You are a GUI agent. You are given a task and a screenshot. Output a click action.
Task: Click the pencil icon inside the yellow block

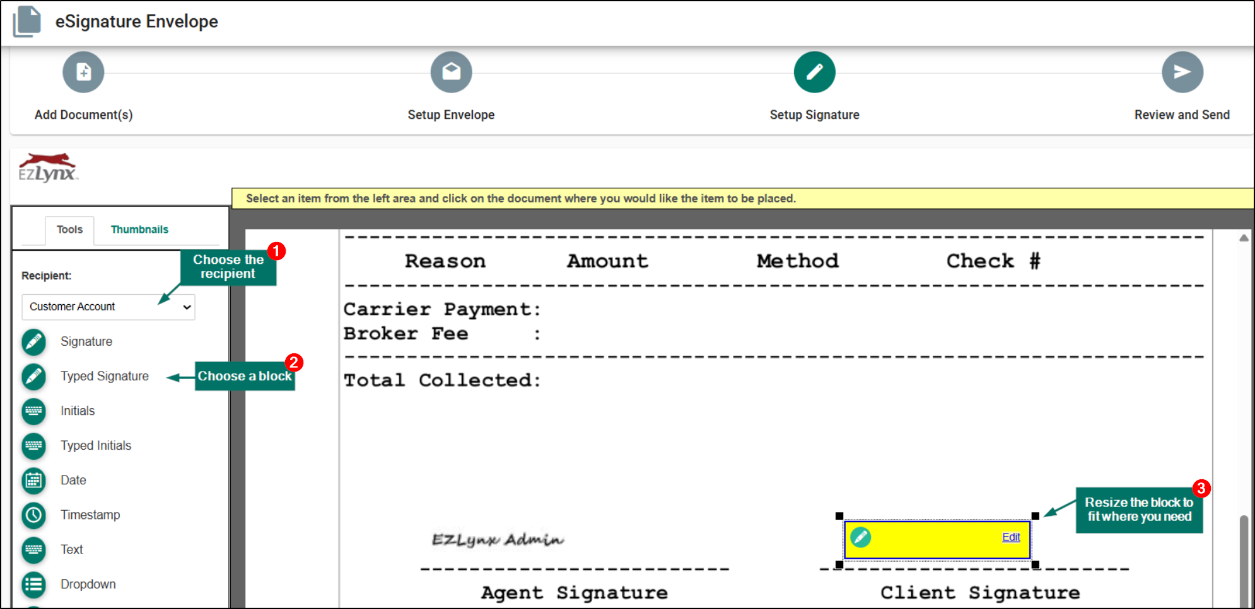point(860,537)
